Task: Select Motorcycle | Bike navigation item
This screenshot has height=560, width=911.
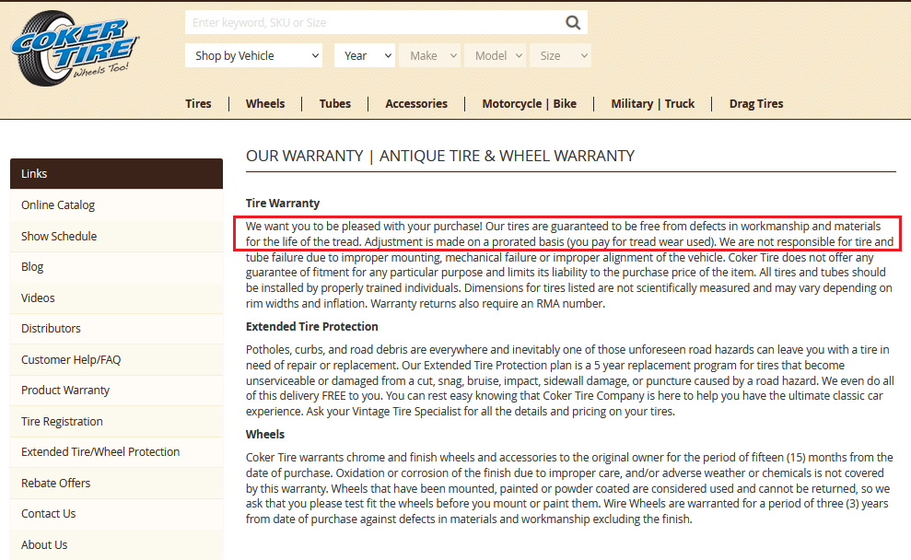Action: coord(529,104)
